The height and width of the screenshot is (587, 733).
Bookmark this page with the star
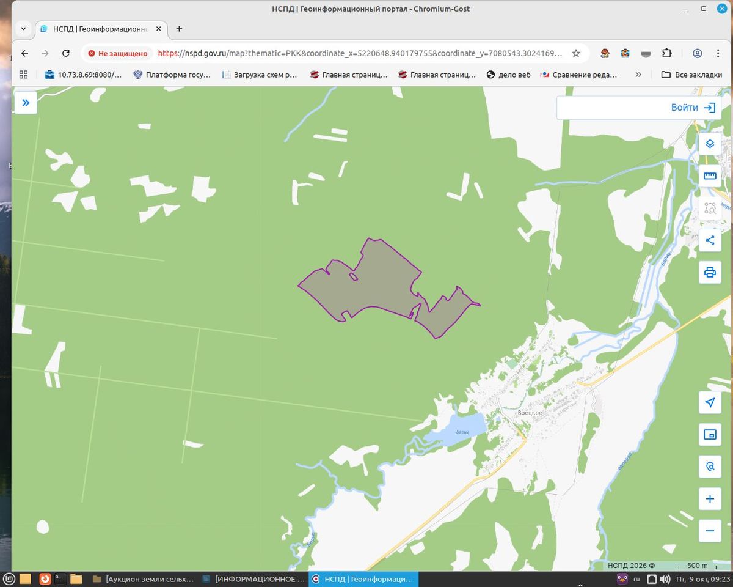(x=576, y=53)
